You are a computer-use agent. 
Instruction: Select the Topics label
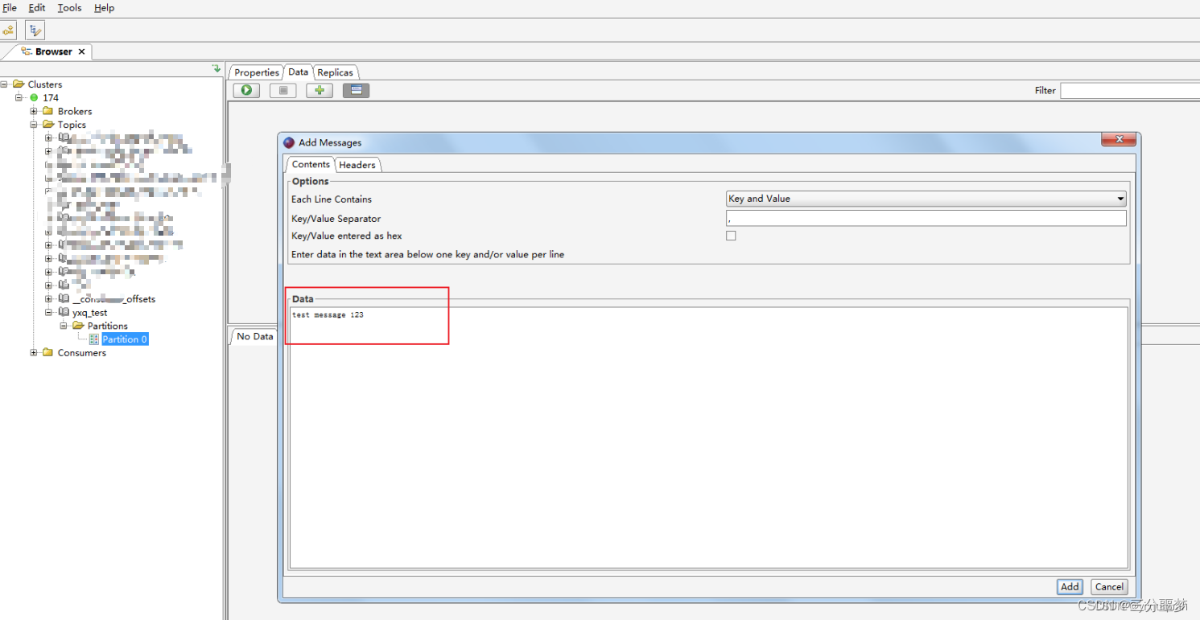(72, 125)
